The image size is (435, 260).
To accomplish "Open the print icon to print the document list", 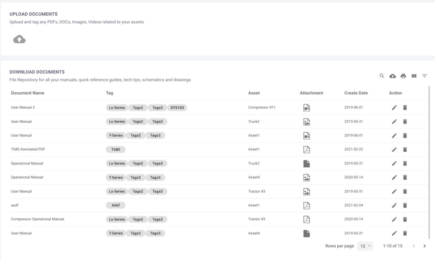I will pos(403,76).
